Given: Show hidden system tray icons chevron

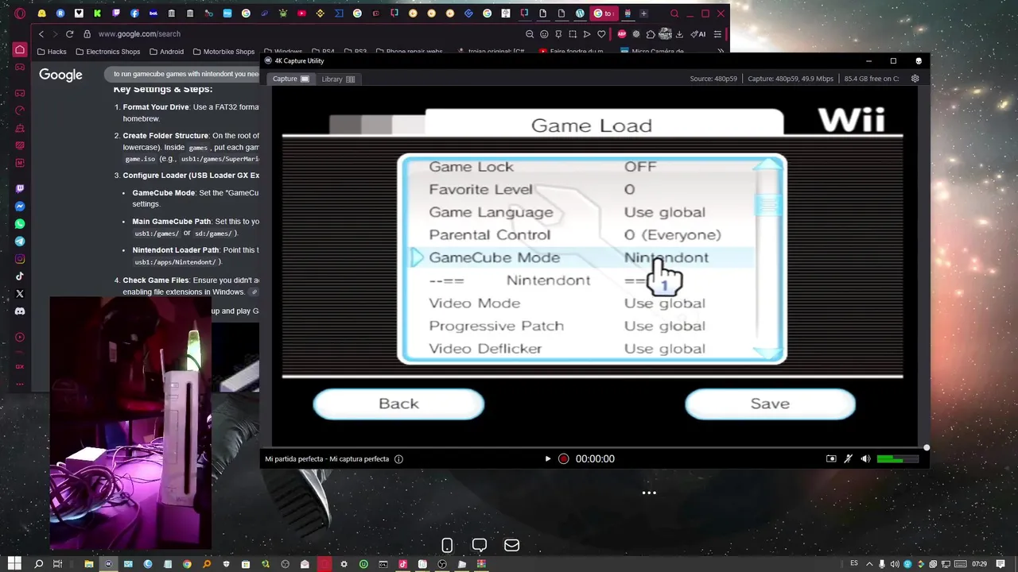Looking at the screenshot, I should [869, 564].
